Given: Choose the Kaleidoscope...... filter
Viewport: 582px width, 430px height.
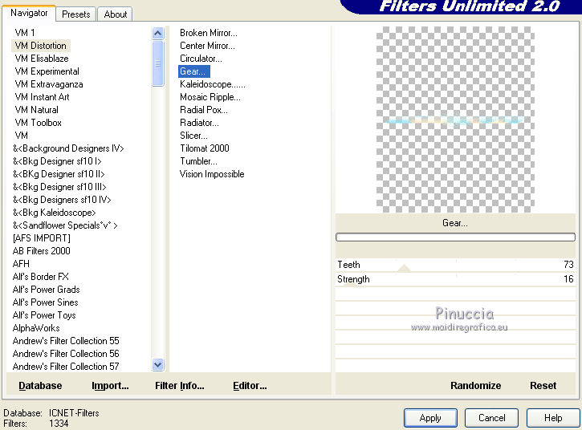Looking at the screenshot, I should 212,84.
